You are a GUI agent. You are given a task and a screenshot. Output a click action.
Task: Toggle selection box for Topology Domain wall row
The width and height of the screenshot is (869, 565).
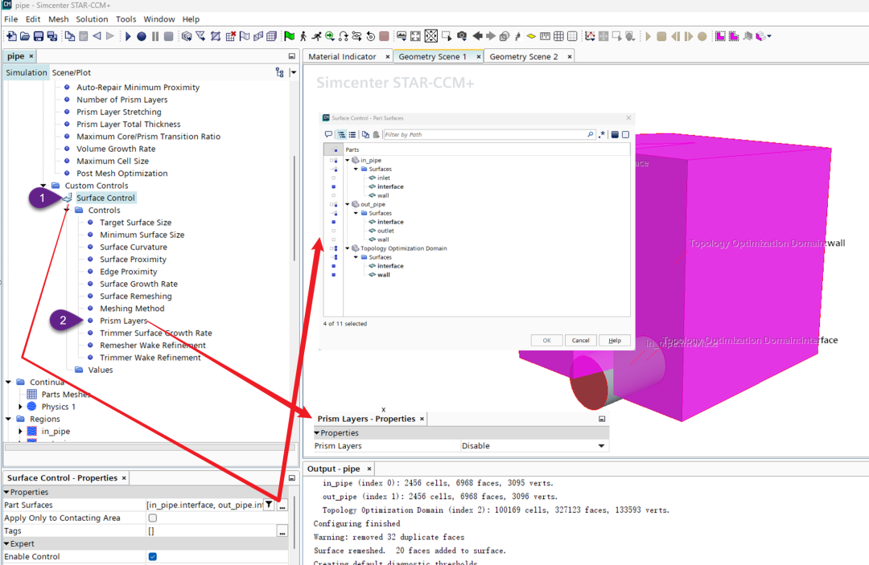coord(334,275)
